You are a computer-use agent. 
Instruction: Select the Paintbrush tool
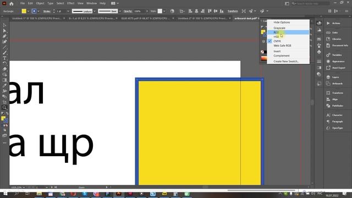(4, 53)
